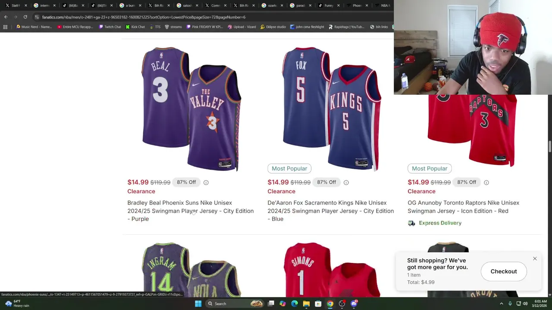Viewport: 552px width, 310px height.
Task: Click the info icon beside Bradley Beal discount
Action: (206, 183)
